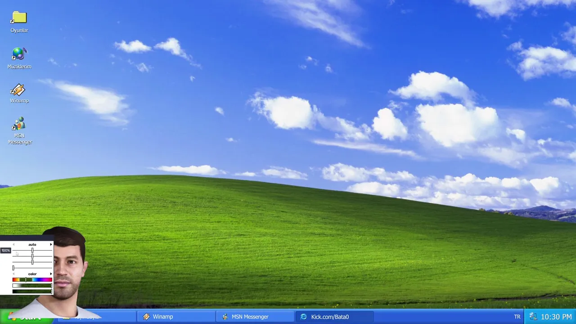Click the network connection tray icon

click(x=533, y=317)
